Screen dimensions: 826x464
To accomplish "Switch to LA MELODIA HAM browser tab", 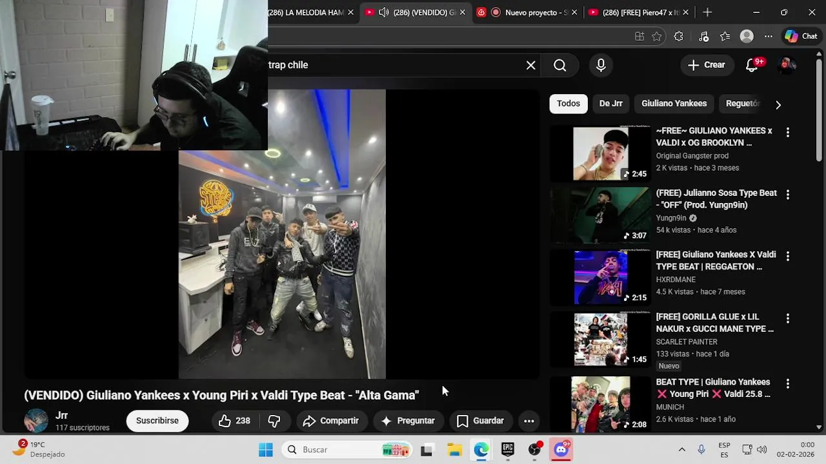I will (306, 12).
